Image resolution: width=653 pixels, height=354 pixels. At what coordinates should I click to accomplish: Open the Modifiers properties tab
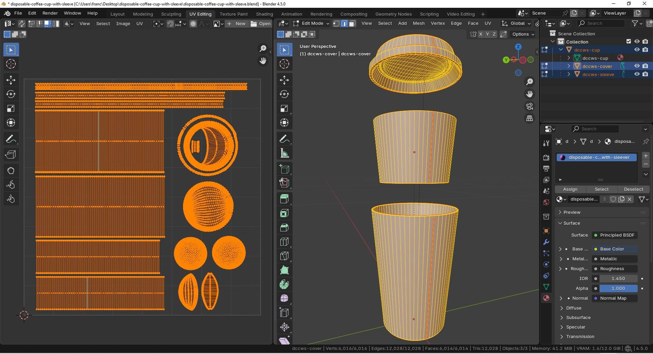pos(546,242)
